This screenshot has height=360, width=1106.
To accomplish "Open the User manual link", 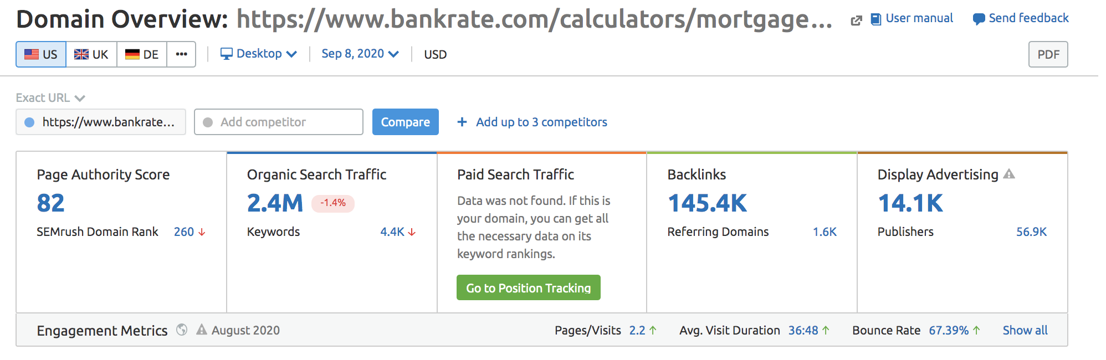I will pos(912,18).
